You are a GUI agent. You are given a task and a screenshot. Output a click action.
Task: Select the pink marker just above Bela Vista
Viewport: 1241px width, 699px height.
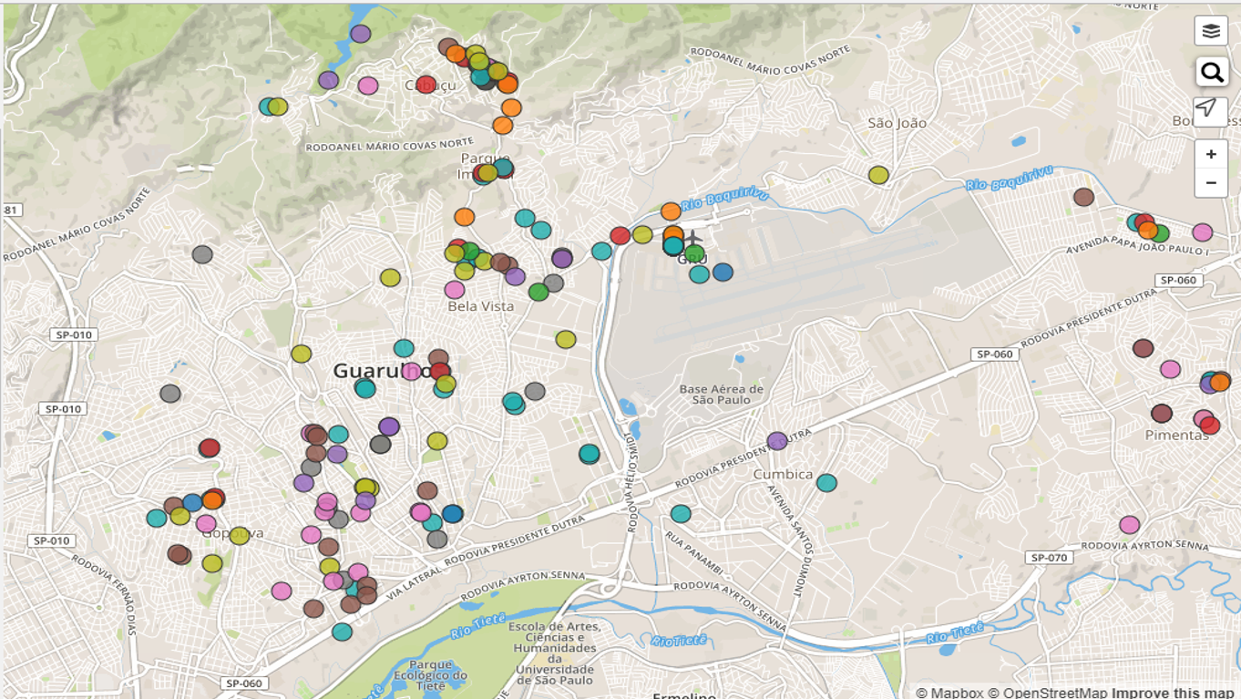pyautogui.click(x=455, y=290)
